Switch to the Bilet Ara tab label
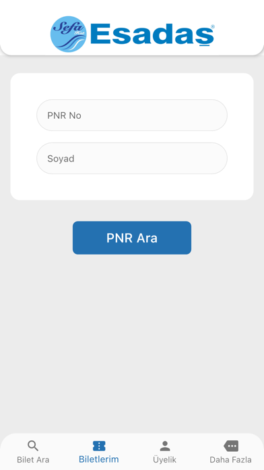Image resolution: width=264 pixels, height=470 pixels. (33, 460)
